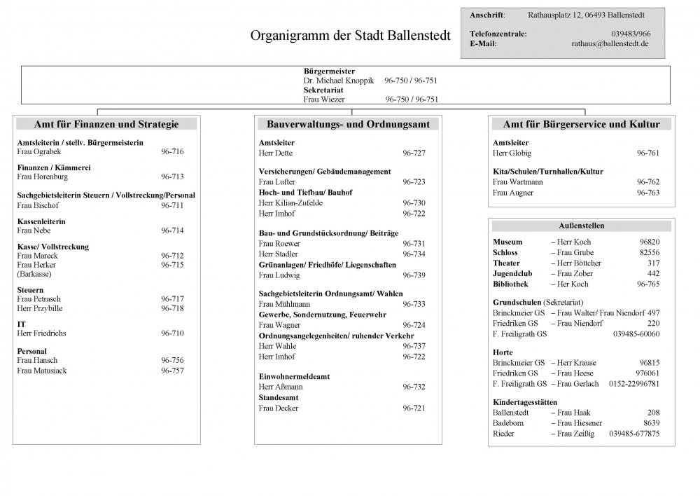Click the title 'Organigramm der Stadt Ballenstedt'
Image resolution: width=700 pixels, height=496 pixels.
(350, 36)
